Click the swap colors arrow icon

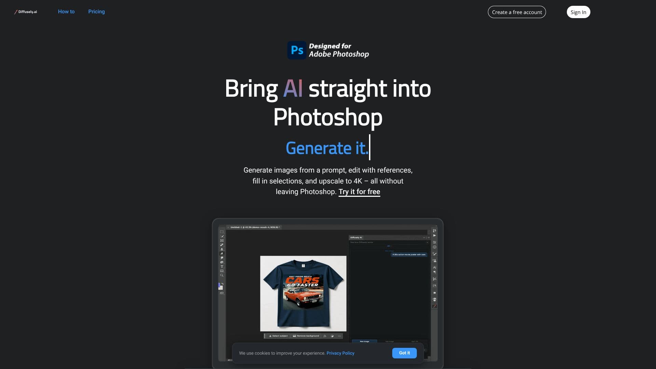pos(222,284)
